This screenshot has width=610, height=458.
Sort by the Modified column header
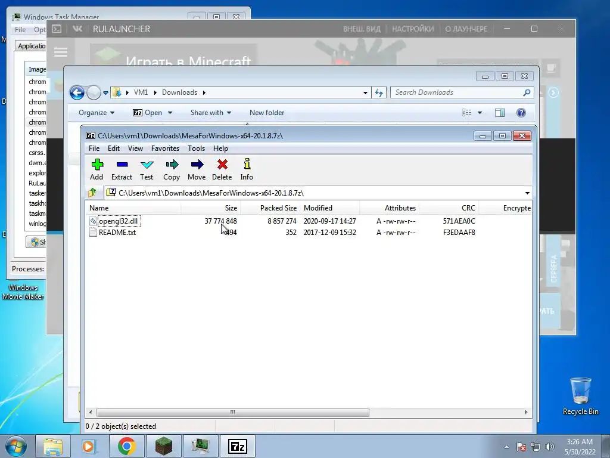point(330,208)
